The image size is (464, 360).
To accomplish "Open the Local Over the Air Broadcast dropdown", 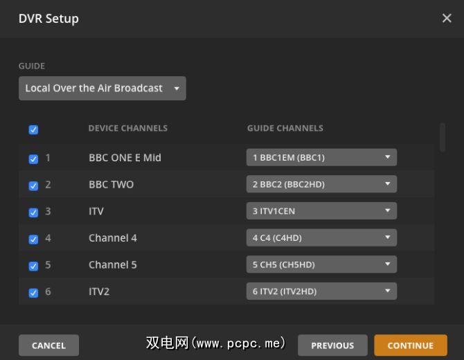I will coord(102,89).
